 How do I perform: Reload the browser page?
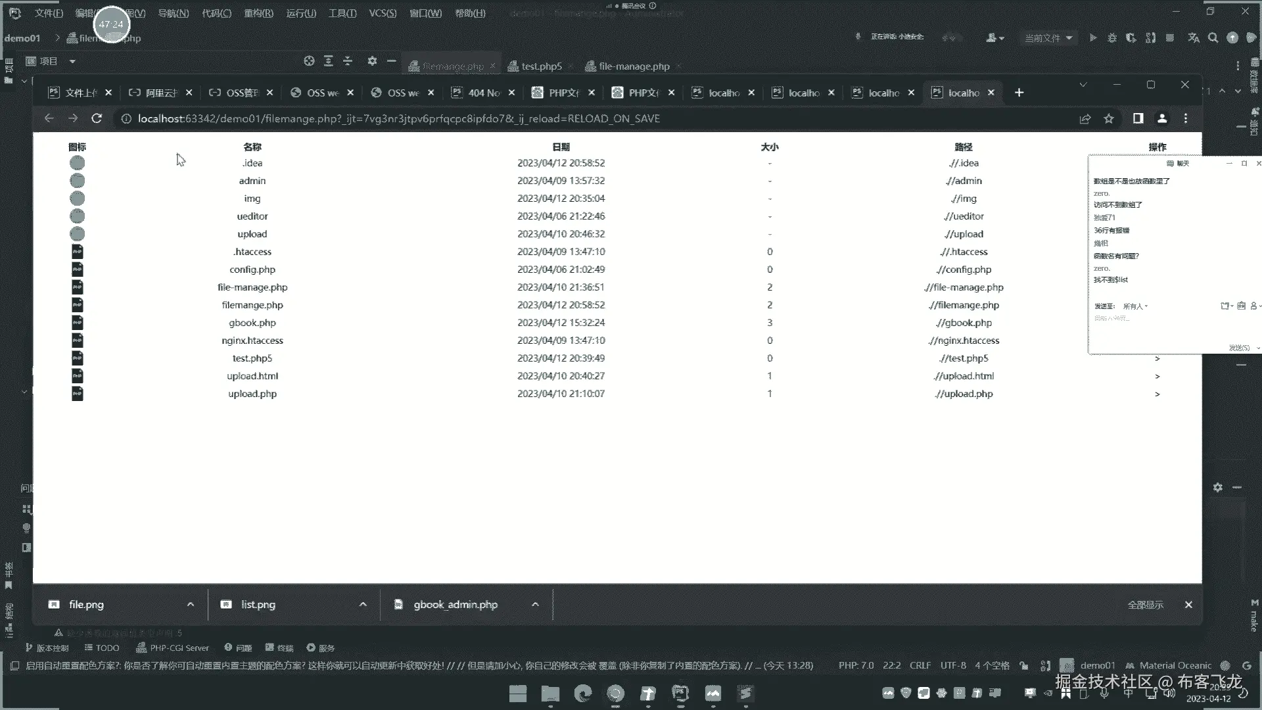pos(97,118)
